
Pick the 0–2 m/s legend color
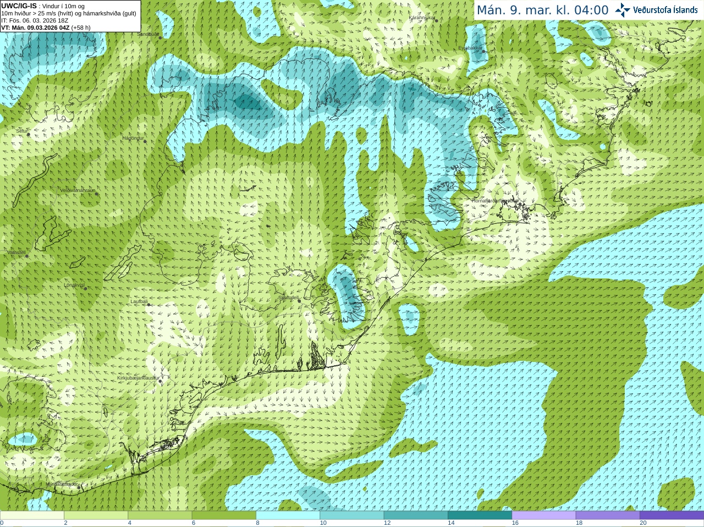[32, 515]
